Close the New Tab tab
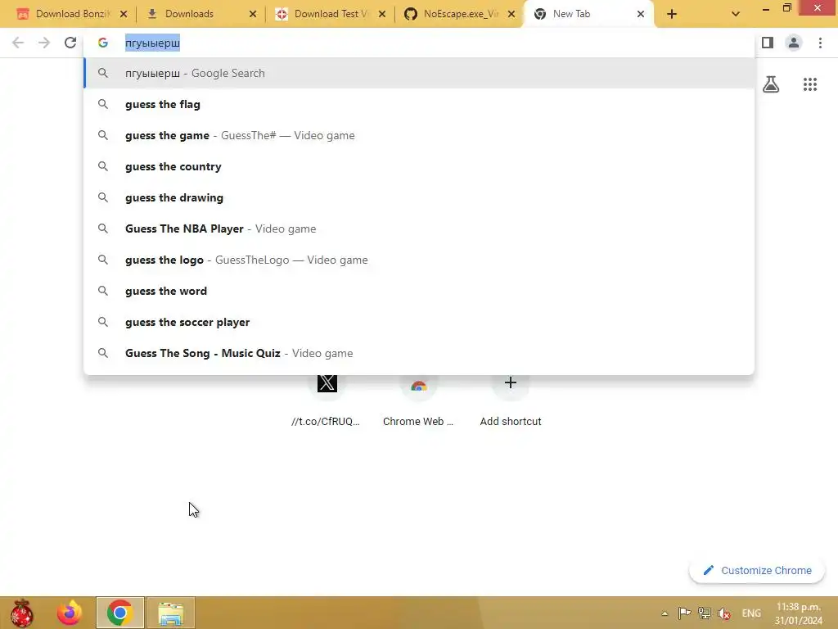Image resolution: width=838 pixels, height=629 pixels. click(641, 14)
